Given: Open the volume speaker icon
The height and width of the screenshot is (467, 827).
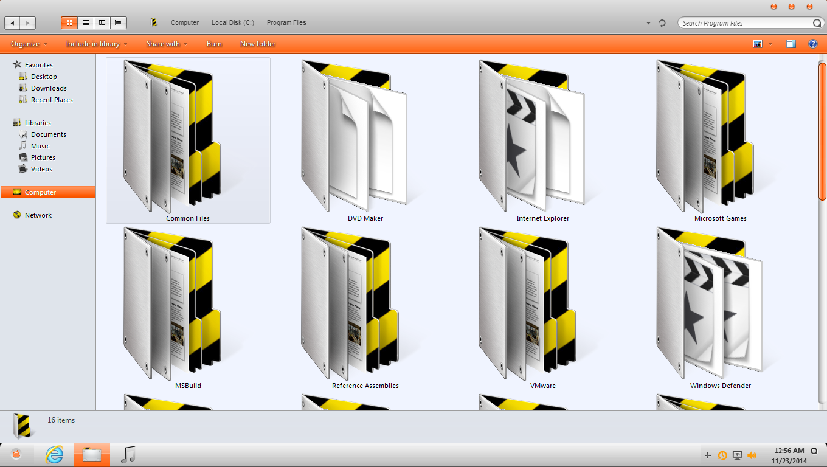Looking at the screenshot, I should [752, 455].
